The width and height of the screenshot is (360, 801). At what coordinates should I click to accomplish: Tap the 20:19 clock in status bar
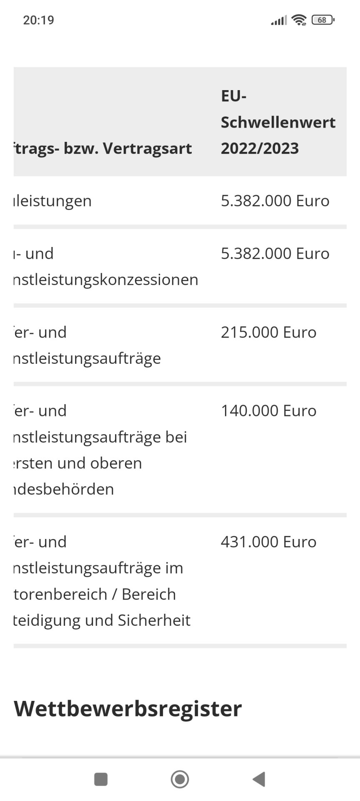coord(38,20)
